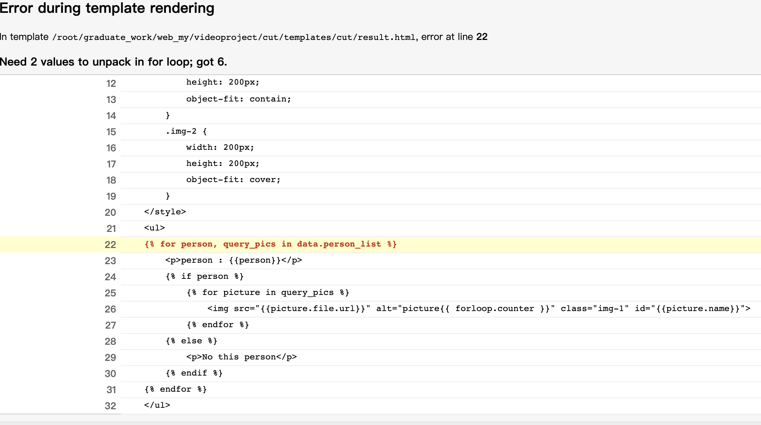The image size is (761, 425).
Task: Click the '<p>person : {{person}}</p>' line
Action: pyautogui.click(x=233, y=260)
